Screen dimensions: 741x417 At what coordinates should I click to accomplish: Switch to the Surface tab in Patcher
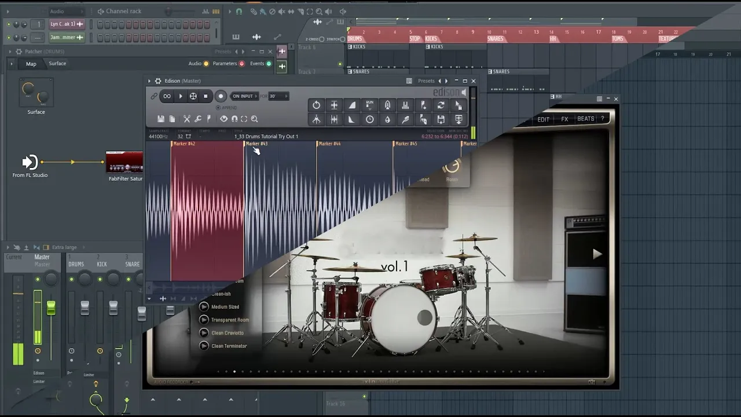point(57,64)
